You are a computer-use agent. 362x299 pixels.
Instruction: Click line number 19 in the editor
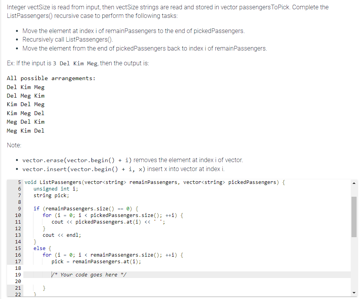(18, 275)
